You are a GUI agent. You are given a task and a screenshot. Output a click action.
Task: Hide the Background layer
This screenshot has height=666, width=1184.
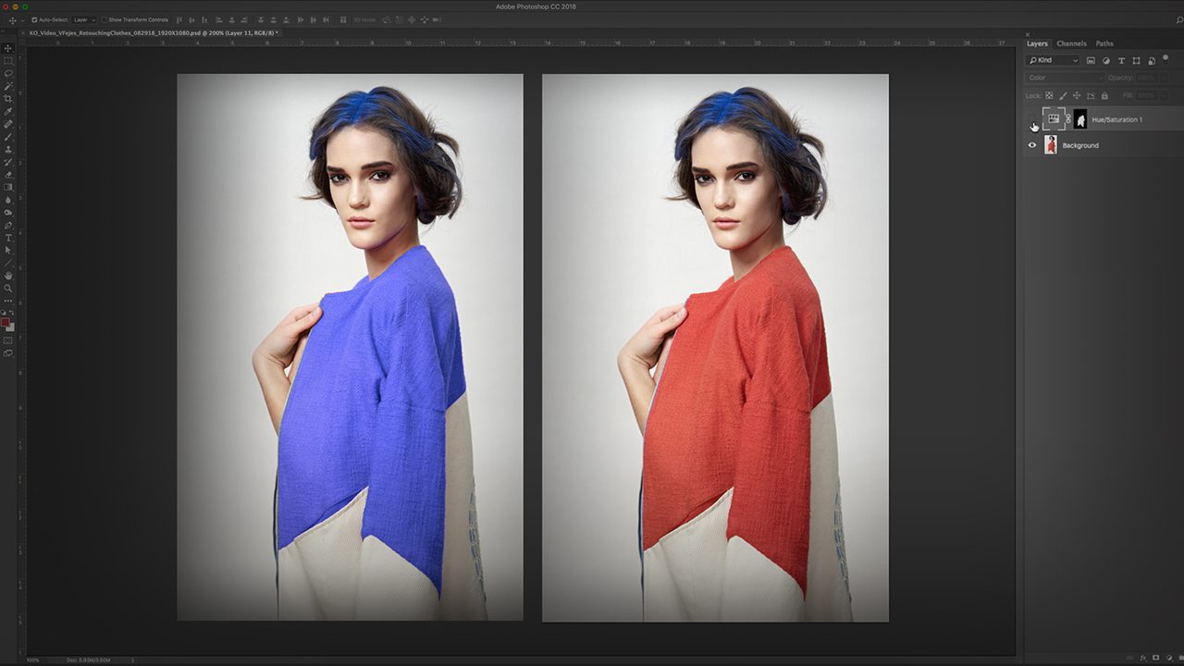pyautogui.click(x=1032, y=144)
